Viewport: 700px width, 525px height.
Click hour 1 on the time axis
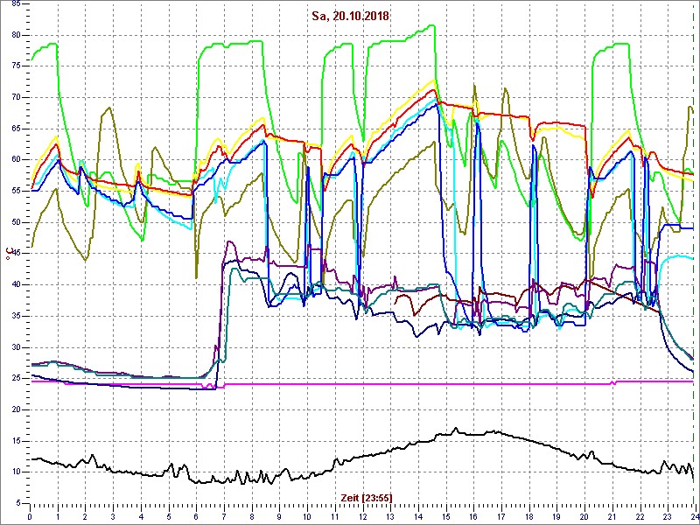tap(58, 517)
